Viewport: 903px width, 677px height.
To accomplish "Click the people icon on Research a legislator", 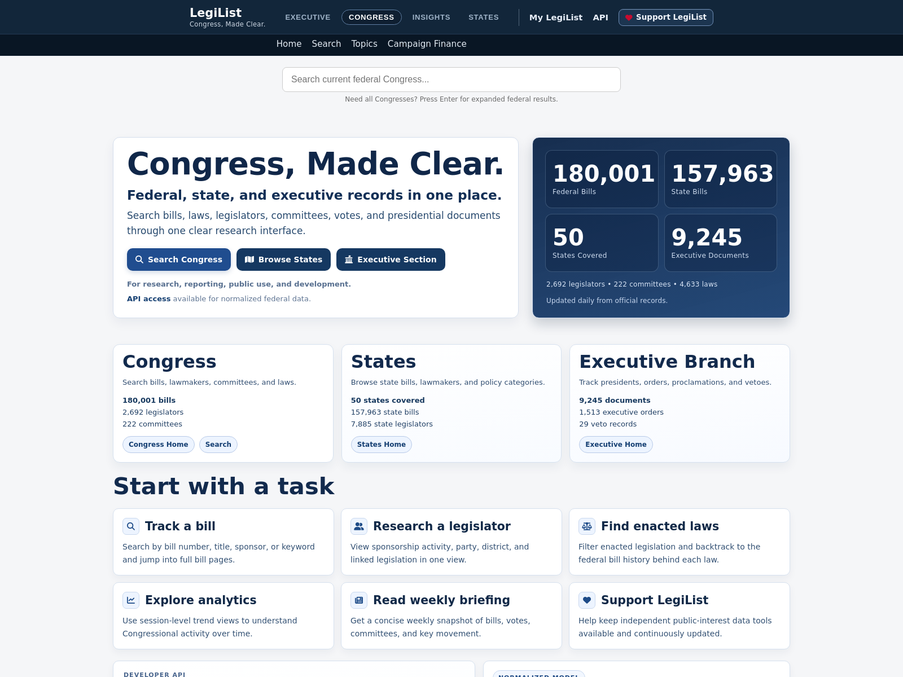I will (x=359, y=526).
